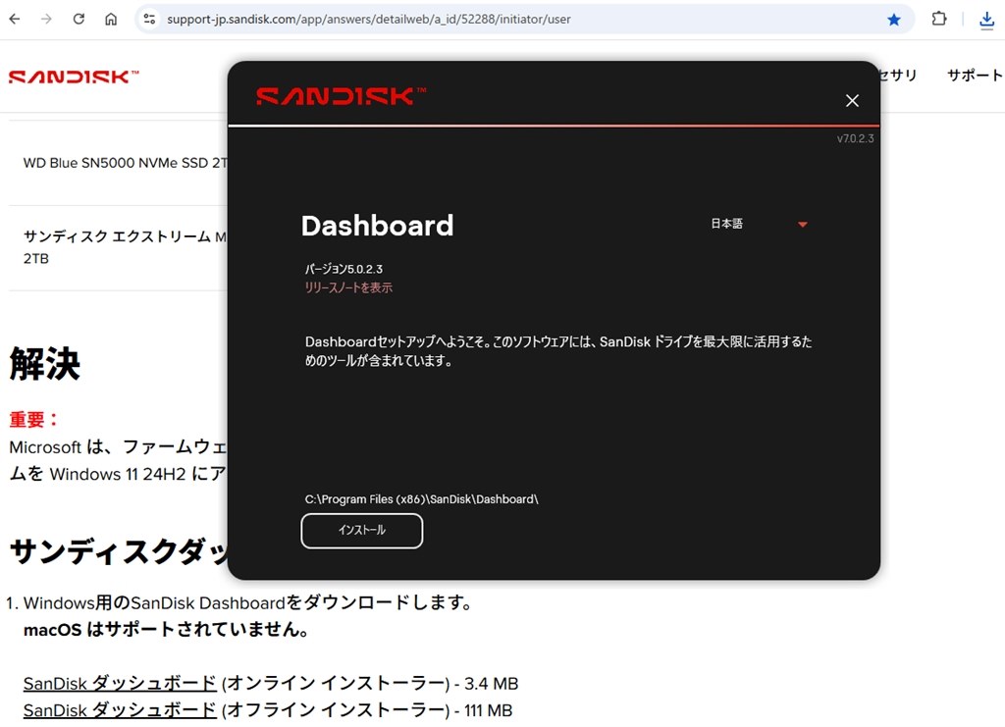The image size is (1005, 727).
Task: Go to the browser home page icon
Action: click(111, 18)
